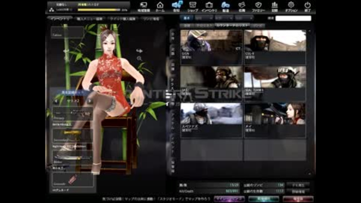Open the ゾンビ情報 tab
The image size is (361, 203).
pos(151,19)
